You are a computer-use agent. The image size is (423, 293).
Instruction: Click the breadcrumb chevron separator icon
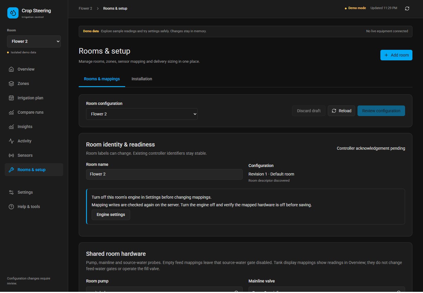[x=98, y=8]
